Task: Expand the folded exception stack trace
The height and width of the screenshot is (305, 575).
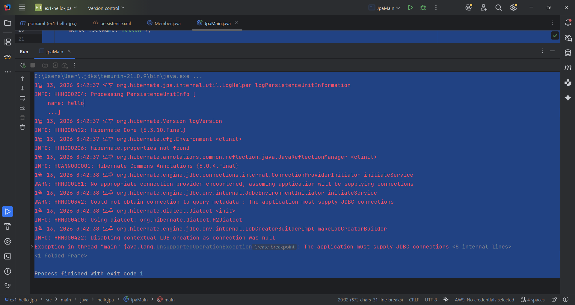Action: 32,247
